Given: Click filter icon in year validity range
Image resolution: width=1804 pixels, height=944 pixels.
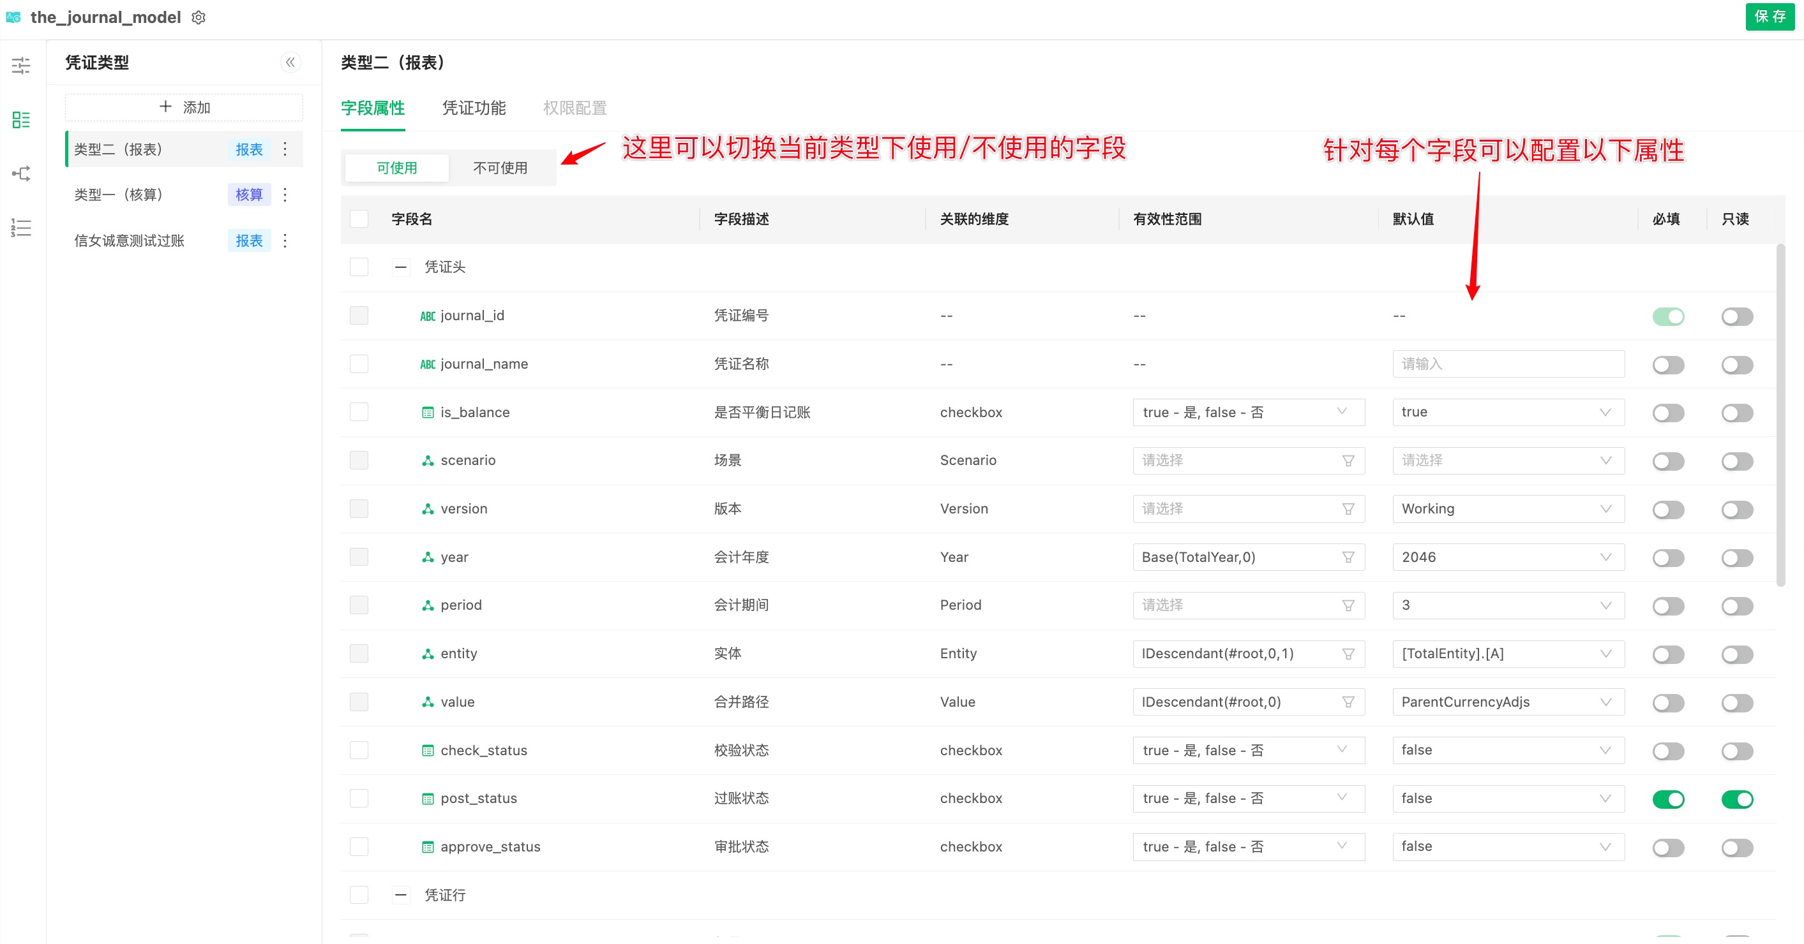Looking at the screenshot, I should [x=1348, y=557].
